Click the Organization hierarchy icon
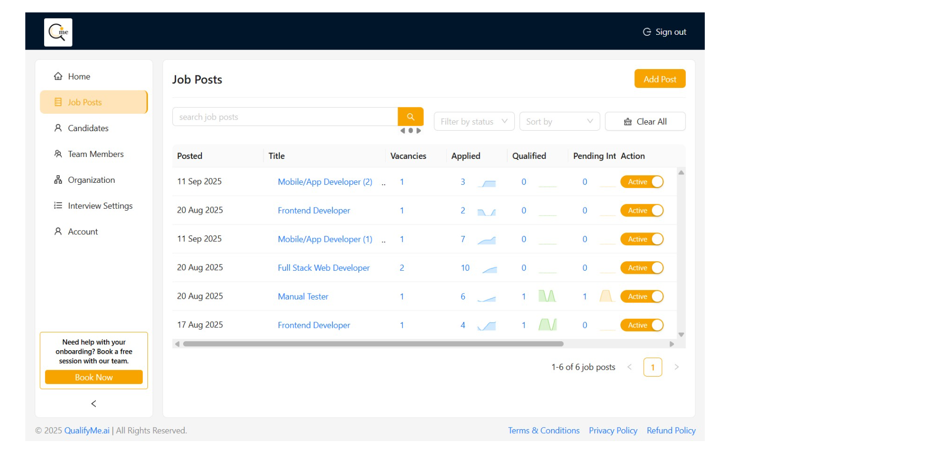This screenshot has width=945, height=455. click(58, 180)
